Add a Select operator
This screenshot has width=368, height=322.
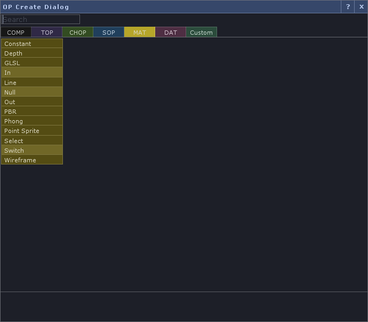coord(32,140)
